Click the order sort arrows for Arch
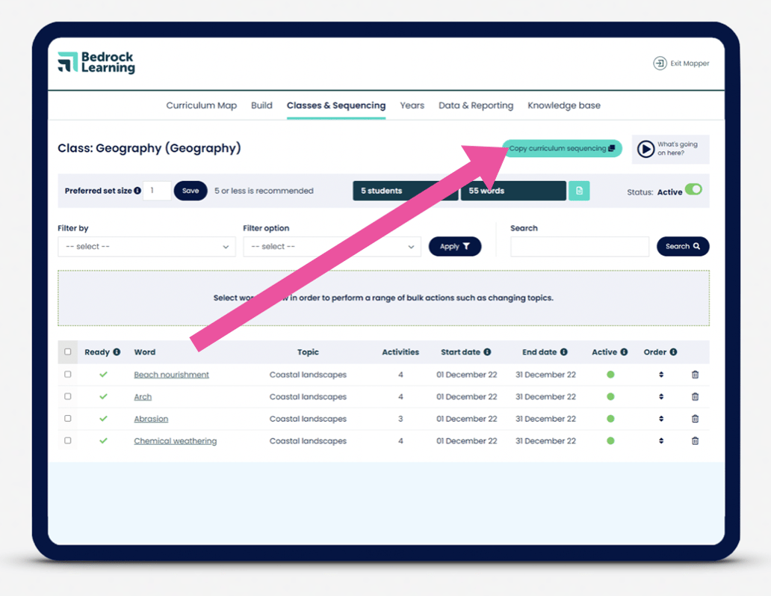 coord(660,396)
